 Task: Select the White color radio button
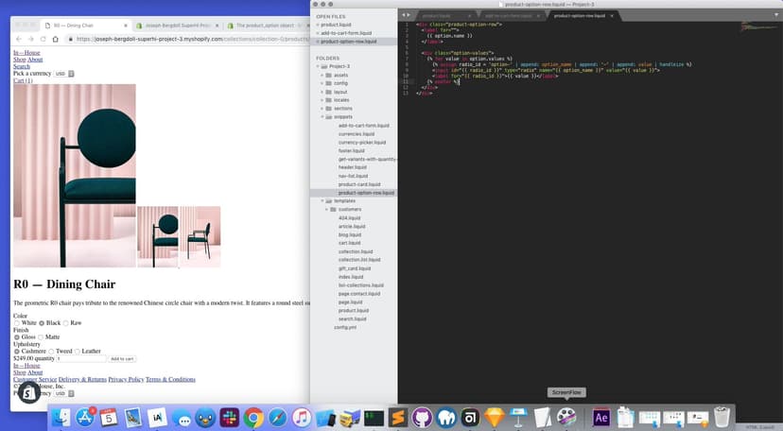tap(17, 322)
